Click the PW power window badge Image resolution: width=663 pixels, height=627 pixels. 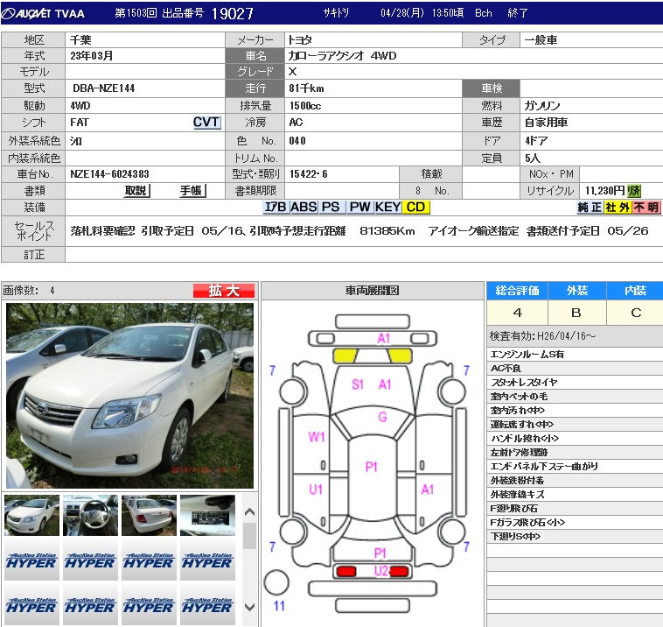click(x=359, y=208)
